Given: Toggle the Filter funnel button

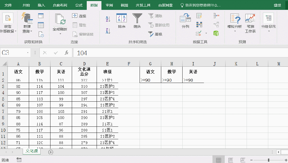Looking at the screenshot, I should tap(137, 21).
